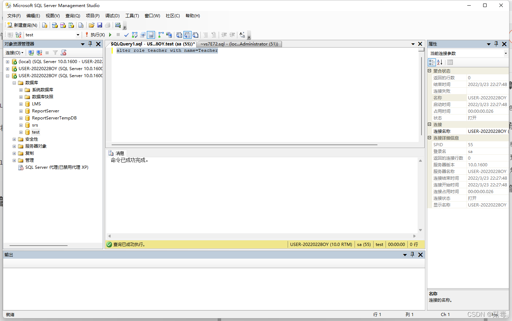Collapse the 数据库 folder node
Image resolution: width=512 pixels, height=321 pixels.
pyautogui.click(x=14, y=83)
